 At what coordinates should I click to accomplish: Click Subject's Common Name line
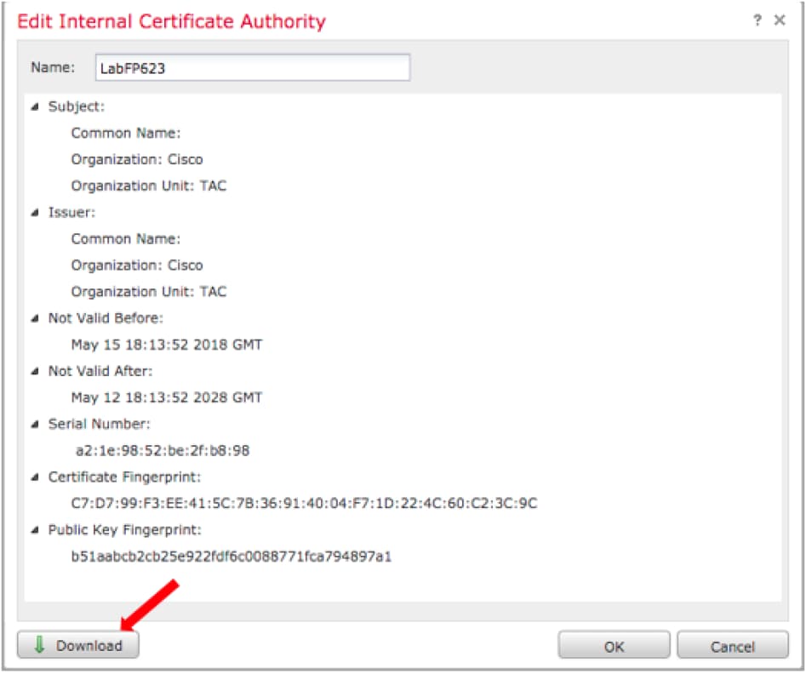click(x=126, y=133)
